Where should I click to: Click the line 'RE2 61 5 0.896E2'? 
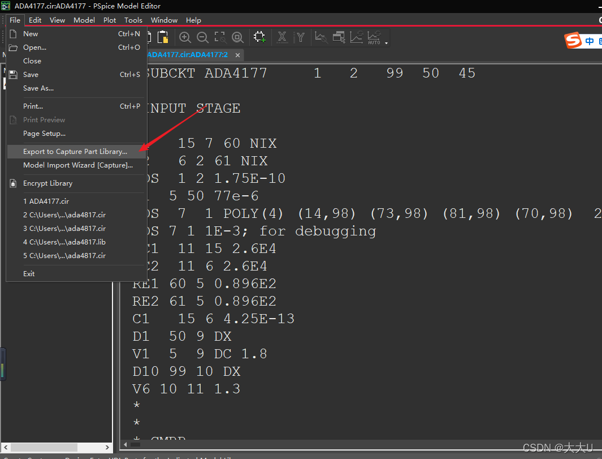point(204,302)
